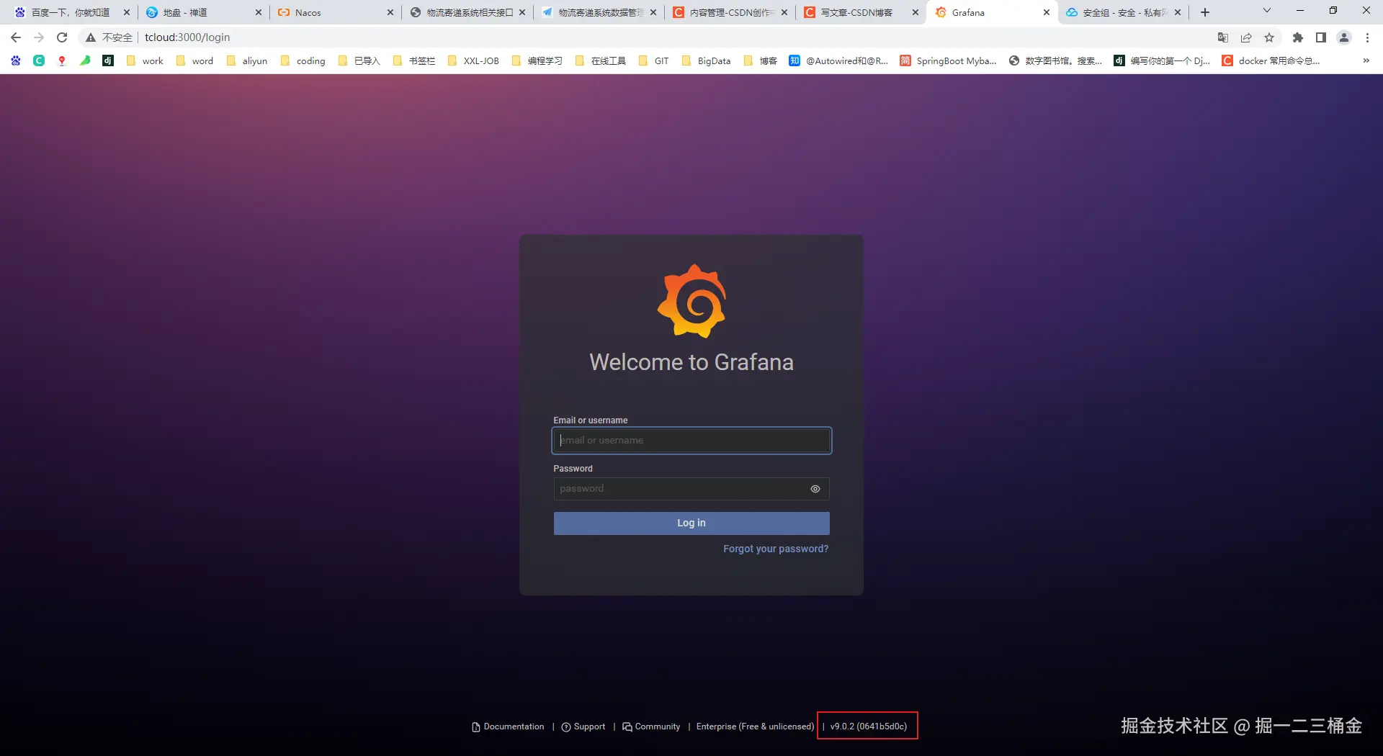Open the Chrome three-dot menu
Screen dimensions: 1383x756
(x=1367, y=37)
